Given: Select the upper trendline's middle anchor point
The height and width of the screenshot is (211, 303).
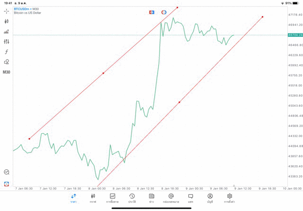Looking at the screenshot, I should pyautogui.click(x=103, y=73).
